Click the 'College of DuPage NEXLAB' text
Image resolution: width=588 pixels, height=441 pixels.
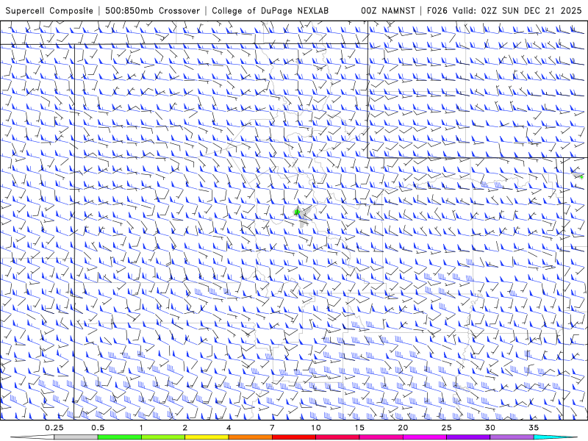(x=270, y=11)
